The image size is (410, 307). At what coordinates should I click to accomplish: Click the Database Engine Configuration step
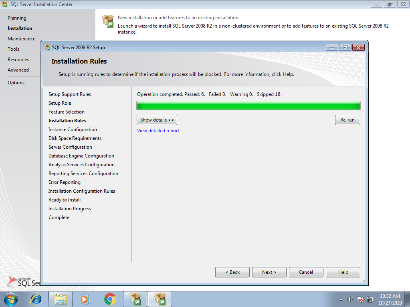pyautogui.click(x=81, y=156)
